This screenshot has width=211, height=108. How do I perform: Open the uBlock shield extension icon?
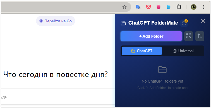pos(159,7)
